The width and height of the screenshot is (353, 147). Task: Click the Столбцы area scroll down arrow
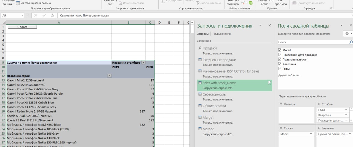(x=351, y=121)
